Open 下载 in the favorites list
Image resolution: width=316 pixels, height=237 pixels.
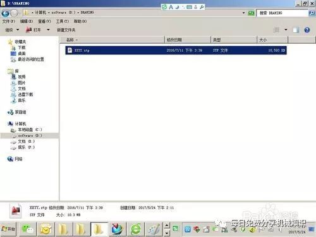(x=21, y=47)
